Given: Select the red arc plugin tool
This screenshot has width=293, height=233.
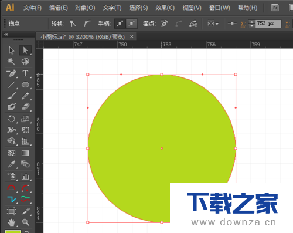Looking at the screenshot, I should [12, 188].
